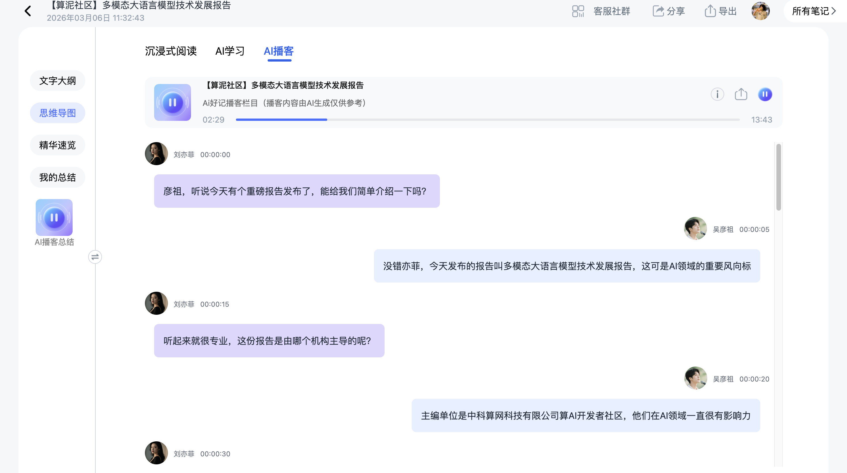Click total duration 13:43
This screenshot has height=473, width=847.
(761, 120)
